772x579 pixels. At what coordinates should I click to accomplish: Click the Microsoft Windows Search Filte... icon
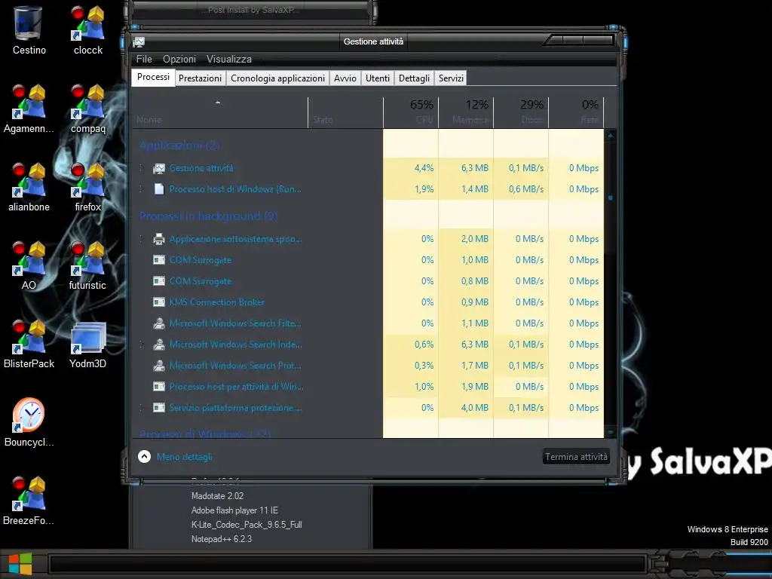coord(158,323)
